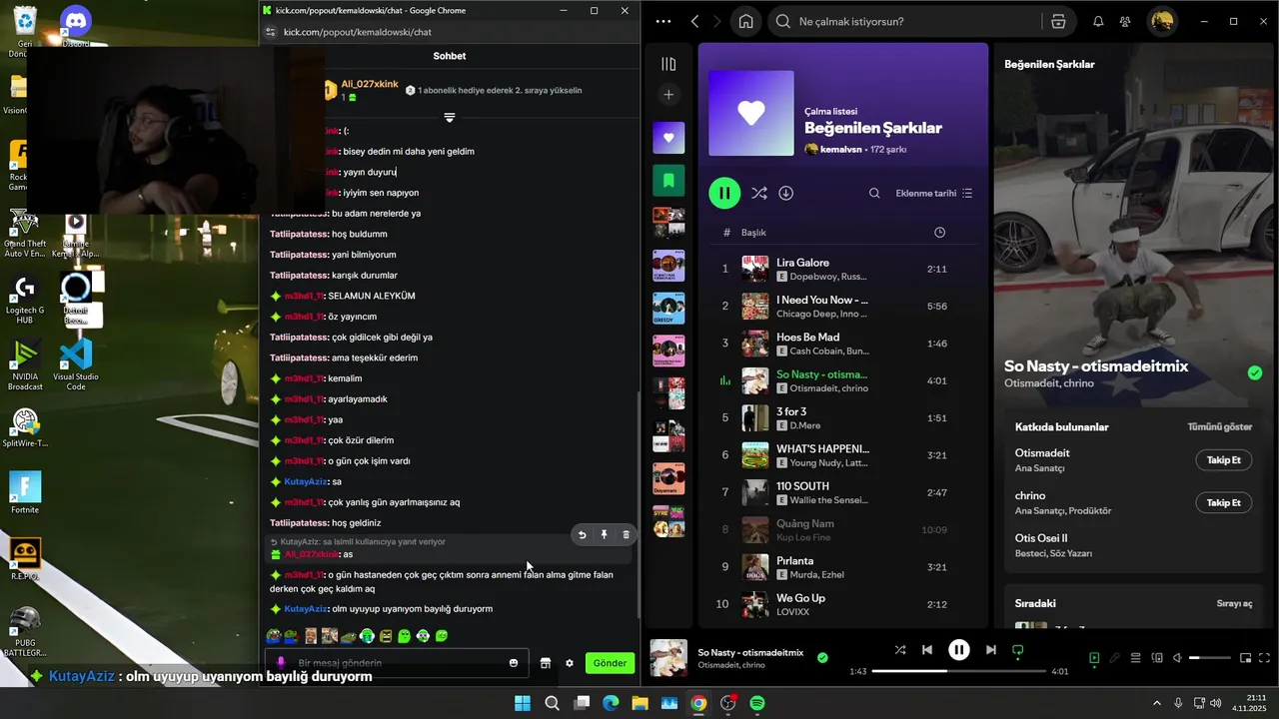Send message with Gönder button
The width and height of the screenshot is (1279, 719).
610,663
